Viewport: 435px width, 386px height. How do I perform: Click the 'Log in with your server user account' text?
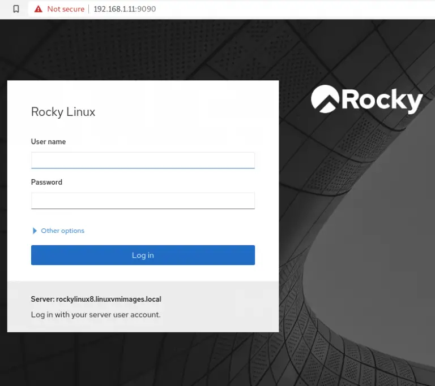coord(96,315)
